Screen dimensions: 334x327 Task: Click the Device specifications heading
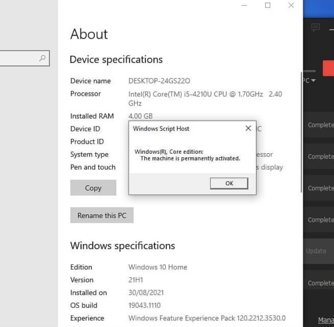pos(116,59)
